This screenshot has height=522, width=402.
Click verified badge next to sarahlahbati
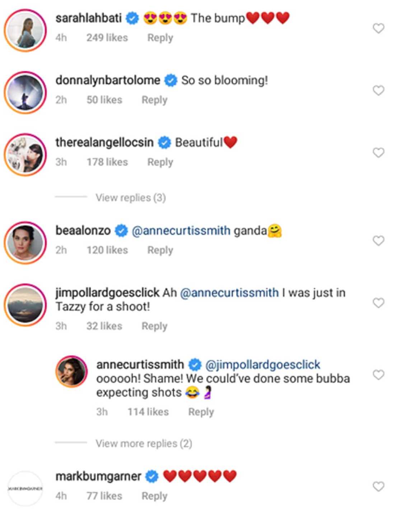coord(133,17)
